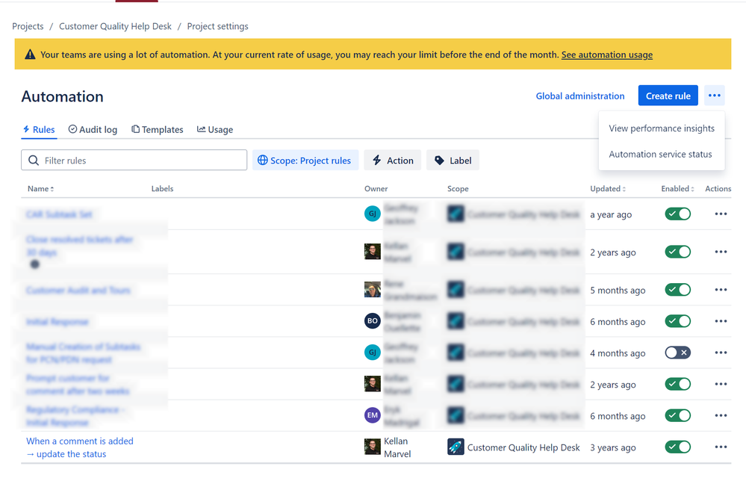
Task: Open actions menu for the Initial Response rule updated by BO
Action: [721, 321]
